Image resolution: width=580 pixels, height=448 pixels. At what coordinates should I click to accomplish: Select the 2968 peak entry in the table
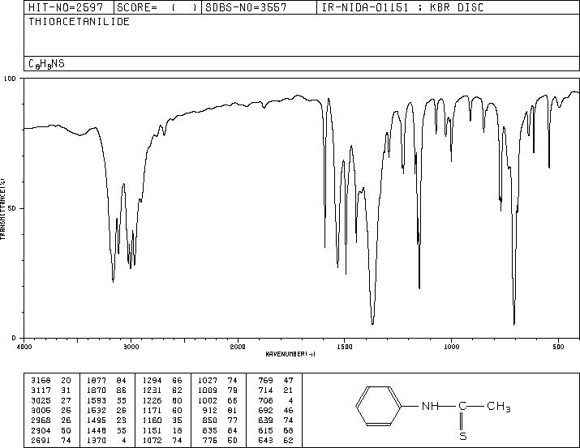pyautogui.click(x=50, y=420)
